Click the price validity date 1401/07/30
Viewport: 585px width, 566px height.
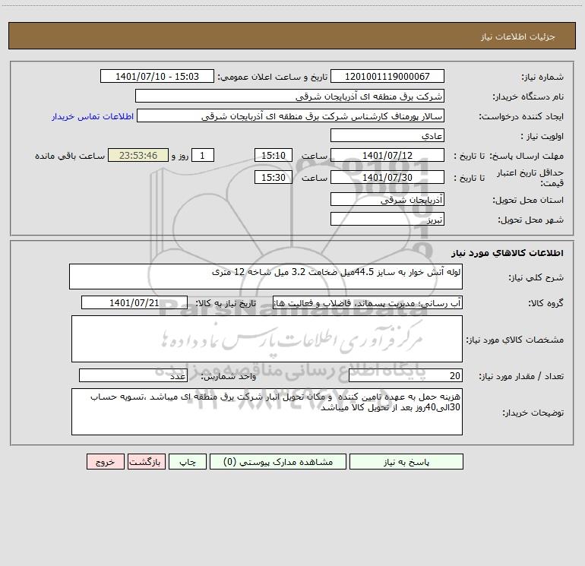click(387, 177)
